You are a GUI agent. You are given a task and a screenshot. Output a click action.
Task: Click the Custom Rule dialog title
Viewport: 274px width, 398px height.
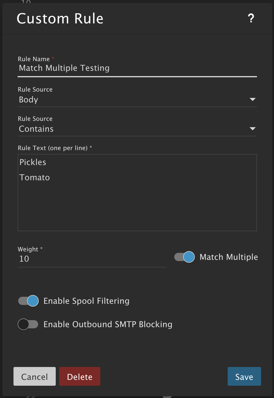coord(60,19)
